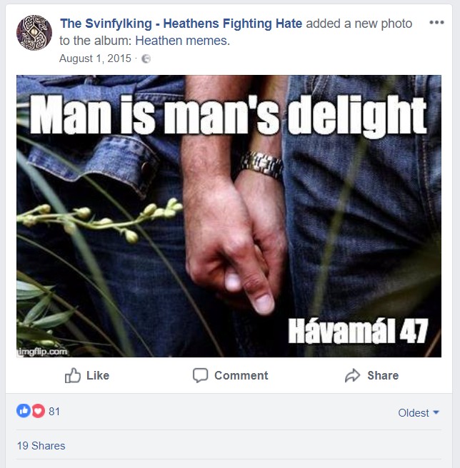The width and height of the screenshot is (460, 468).
Task: Open the post options three-dot menu
Action: (436, 22)
